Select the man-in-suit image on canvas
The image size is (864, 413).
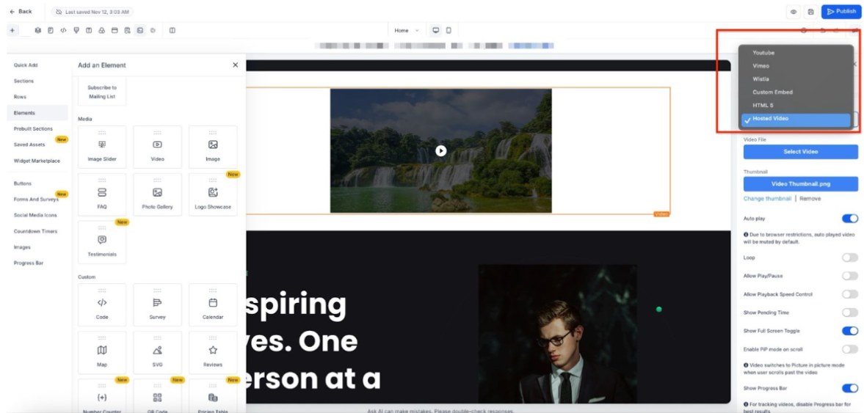tap(558, 334)
